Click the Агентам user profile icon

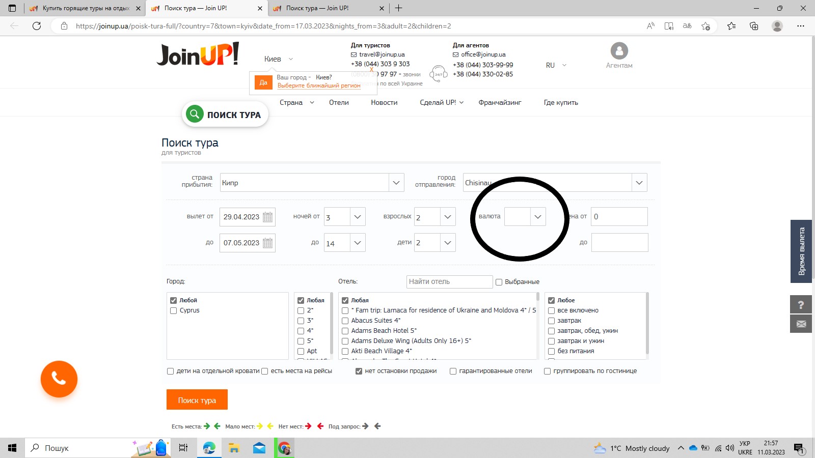tap(619, 51)
